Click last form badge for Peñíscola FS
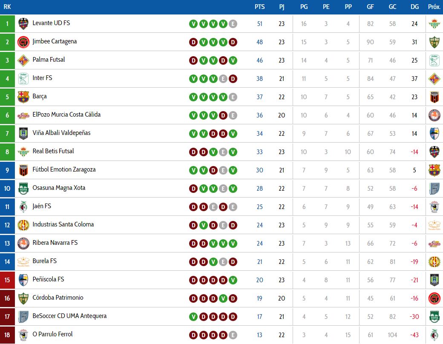 point(233,280)
